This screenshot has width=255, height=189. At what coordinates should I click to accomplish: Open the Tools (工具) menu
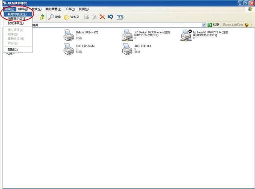pos(70,9)
